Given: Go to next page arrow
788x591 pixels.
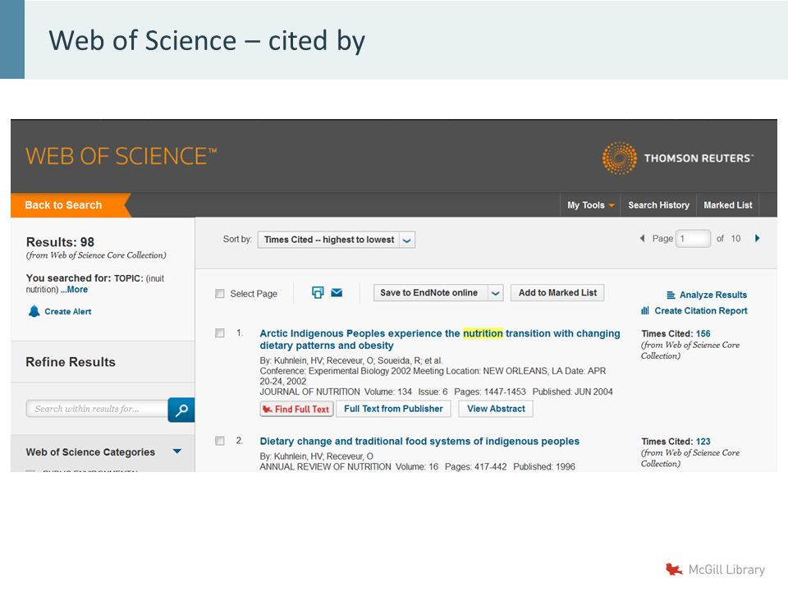Looking at the screenshot, I should [758, 238].
